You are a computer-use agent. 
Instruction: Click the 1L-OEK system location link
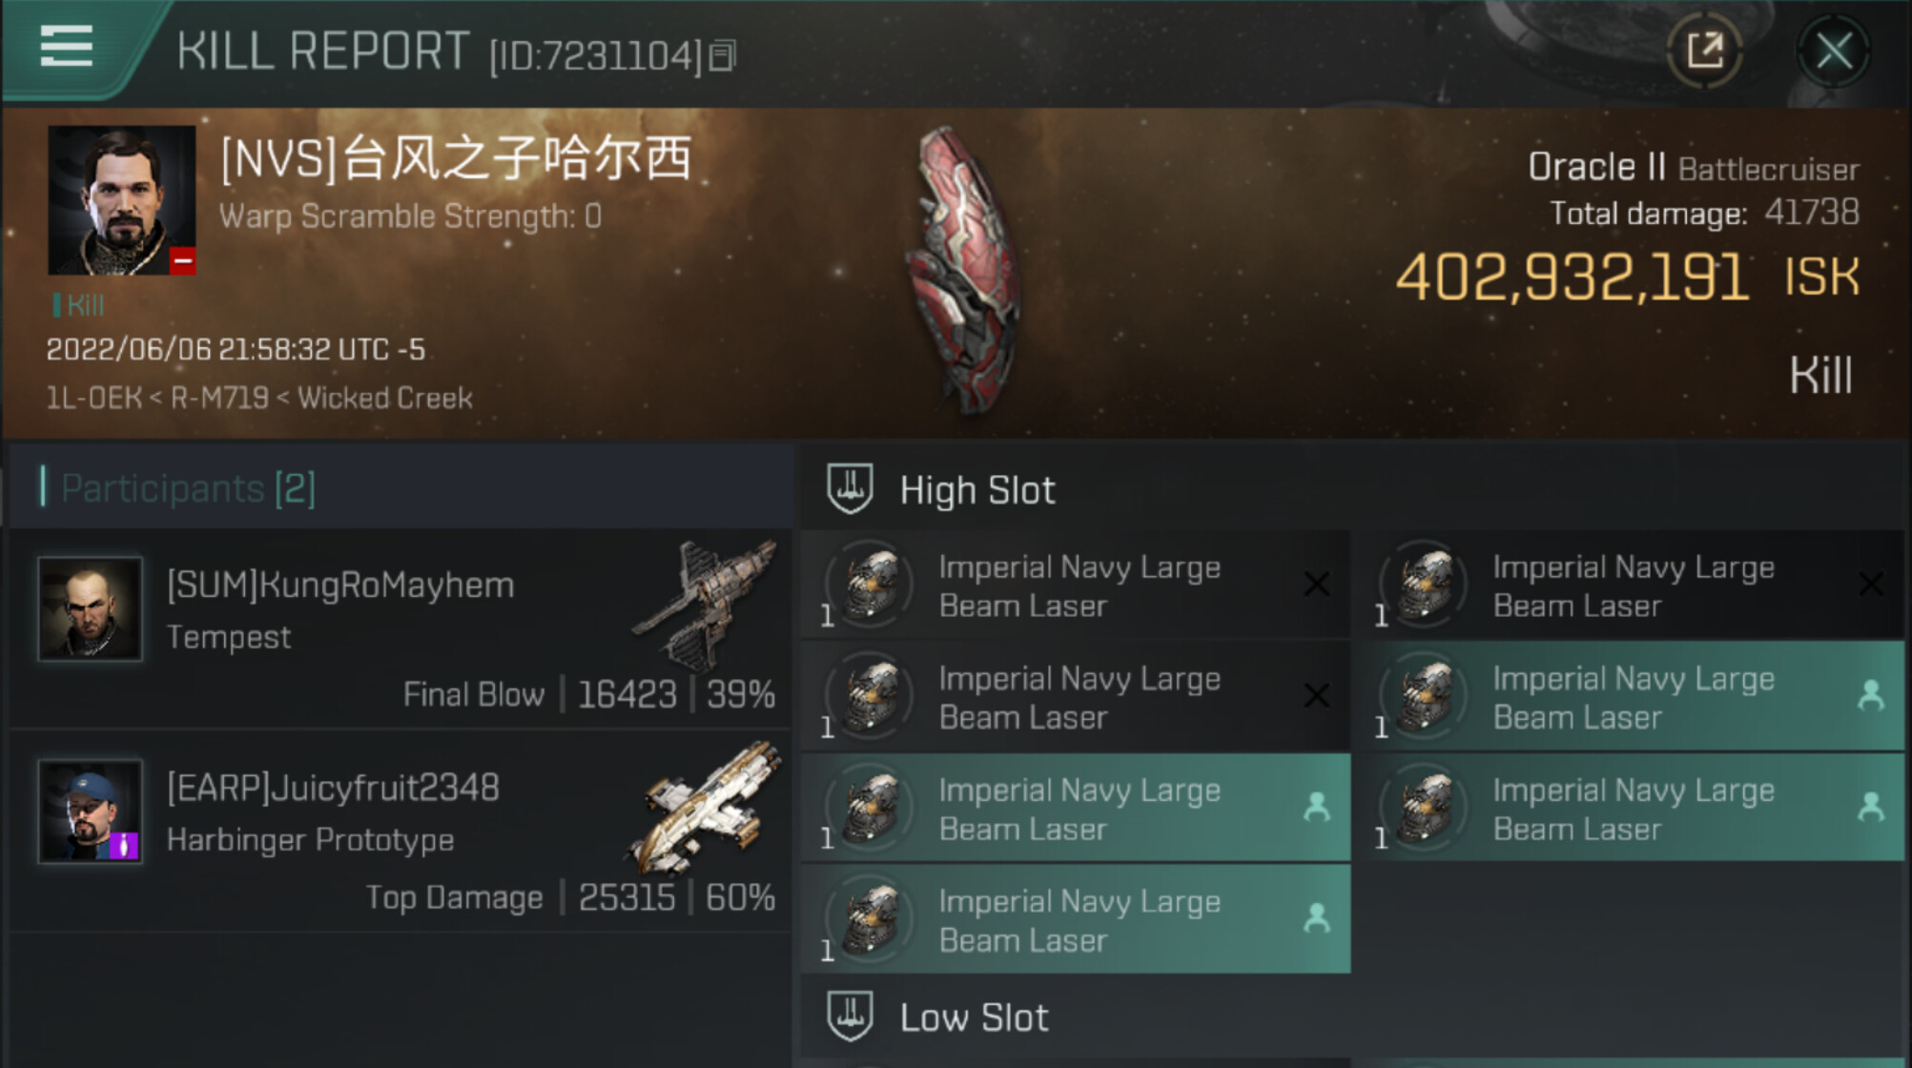pos(93,398)
